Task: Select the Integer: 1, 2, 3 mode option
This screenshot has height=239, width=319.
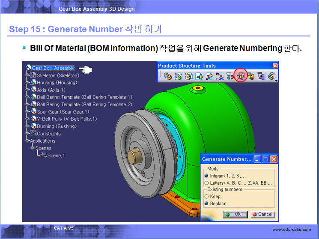Action: (206, 176)
